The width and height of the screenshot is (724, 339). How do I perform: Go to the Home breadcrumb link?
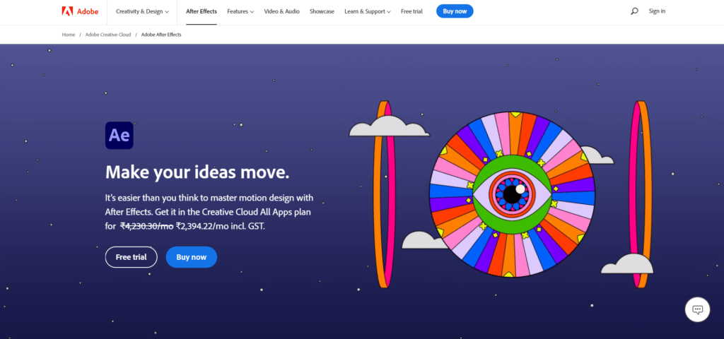tap(69, 35)
